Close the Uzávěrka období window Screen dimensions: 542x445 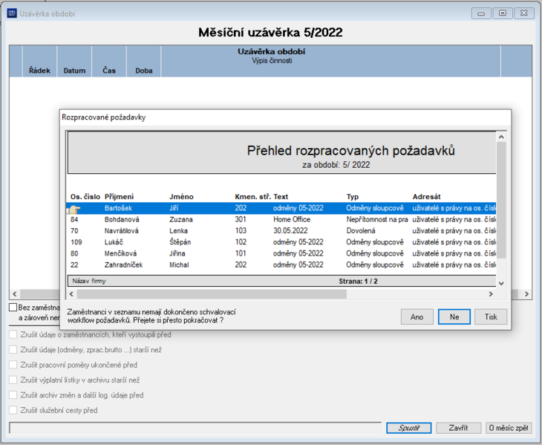tap(524, 13)
